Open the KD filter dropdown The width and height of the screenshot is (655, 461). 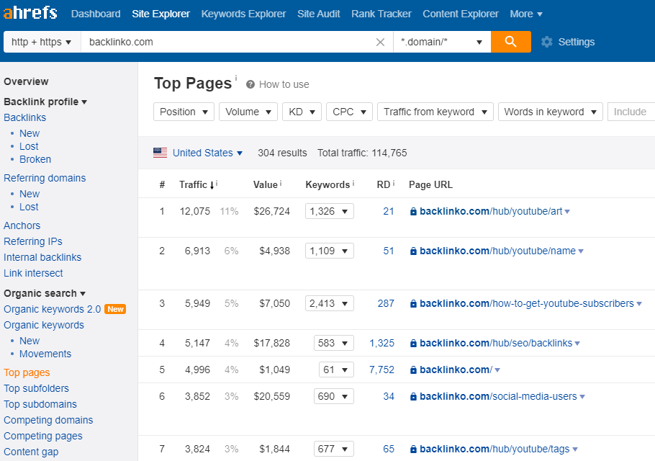tap(302, 112)
